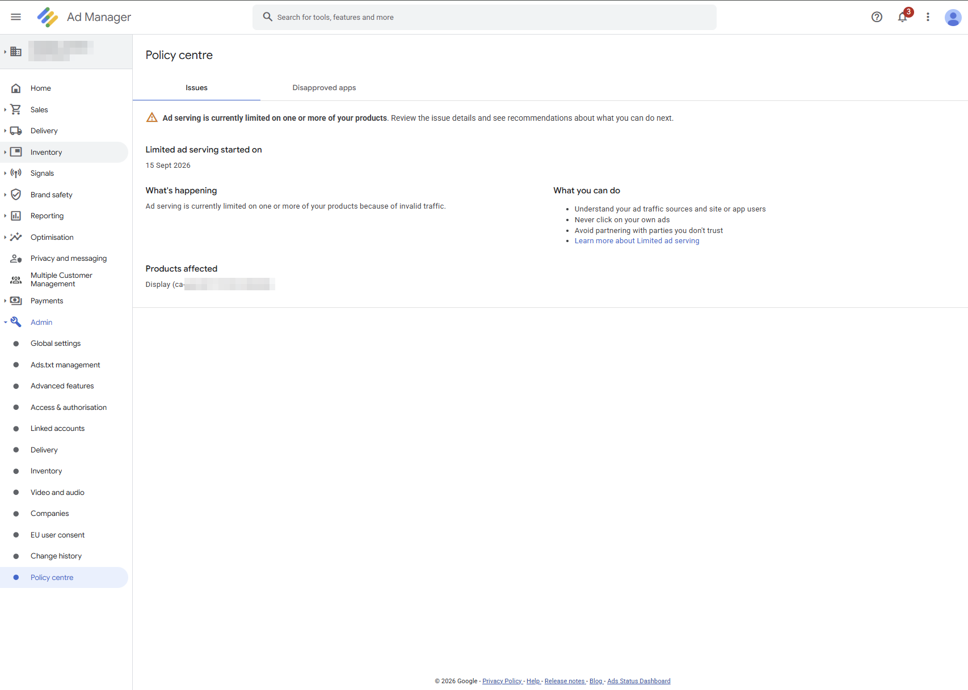Image resolution: width=968 pixels, height=690 pixels.
Task: Click the Signals antenna icon
Action: tap(16, 173)
